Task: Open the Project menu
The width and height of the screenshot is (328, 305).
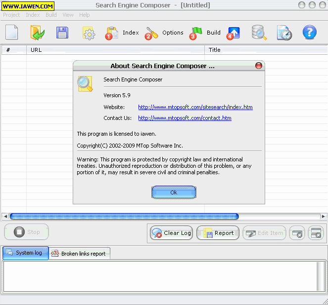Action: [12, 15]
